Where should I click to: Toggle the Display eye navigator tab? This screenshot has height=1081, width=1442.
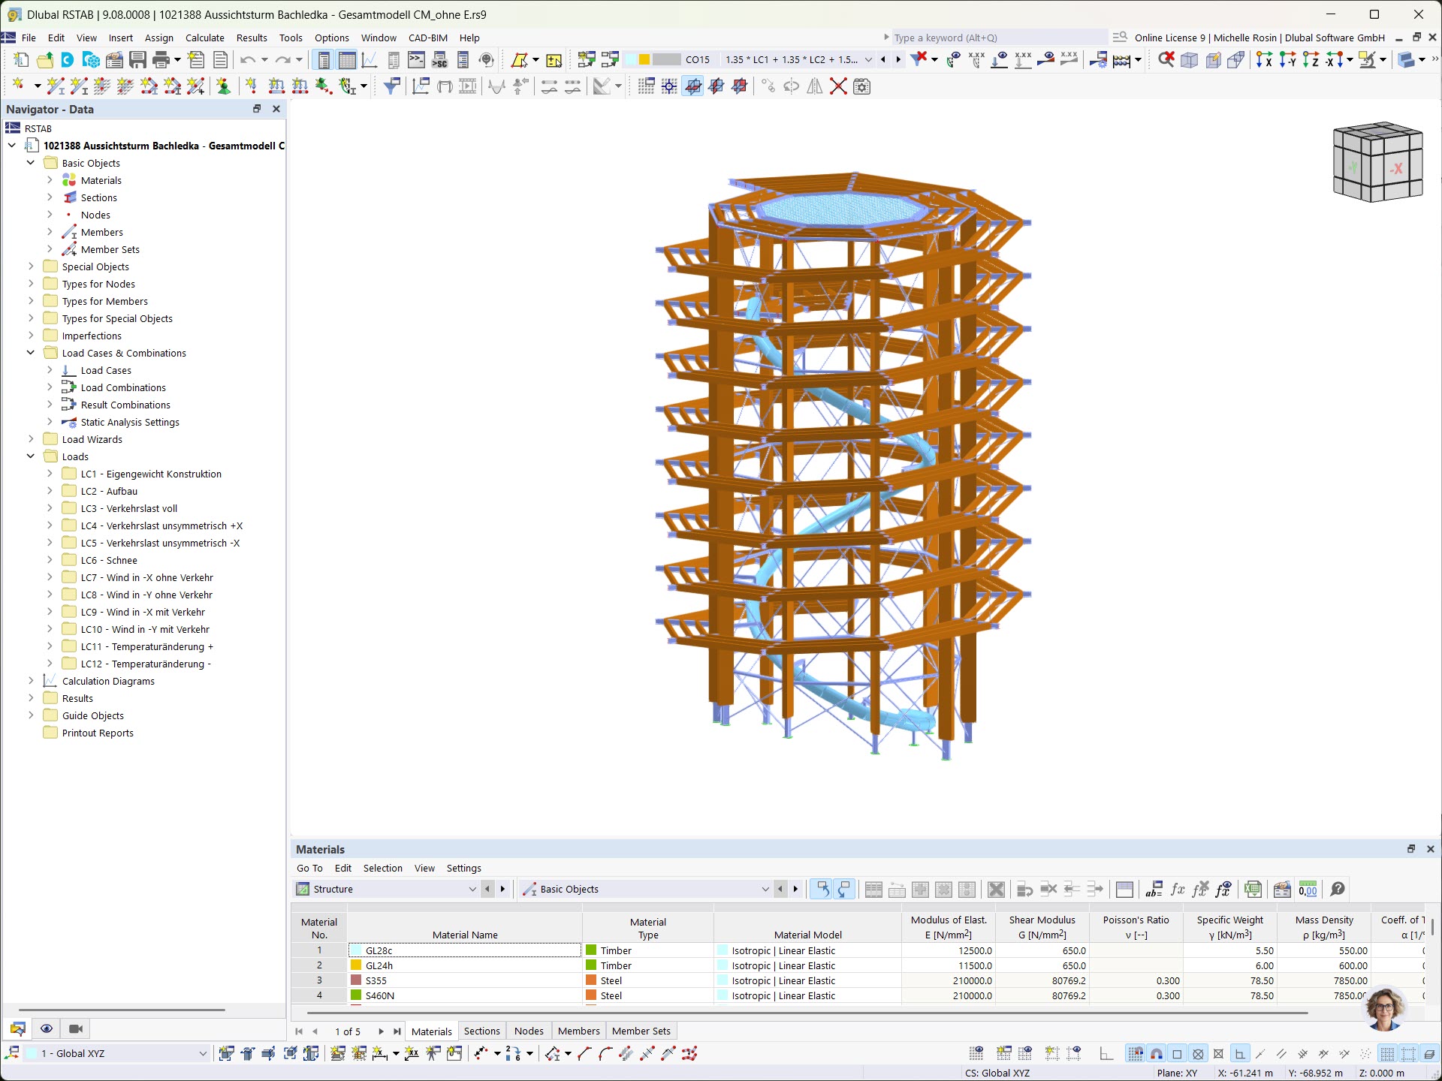coord(47,1028)
